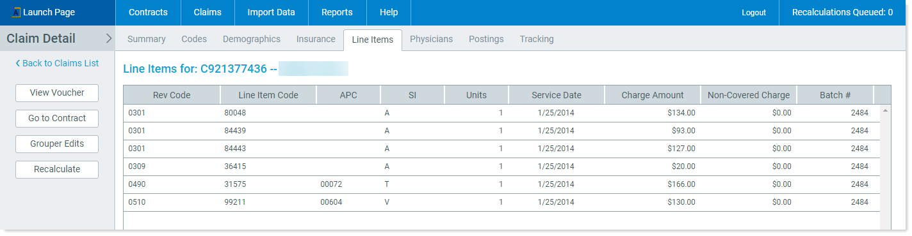The image size is (912, 236).
Task: Collapse the Claim Detail sidebar chevron
Action: [x=108, y=38]
